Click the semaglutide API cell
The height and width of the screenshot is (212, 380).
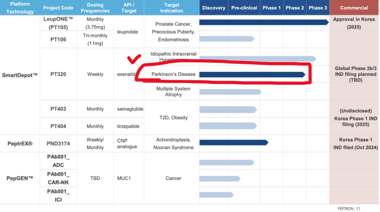tap(130, 109)
